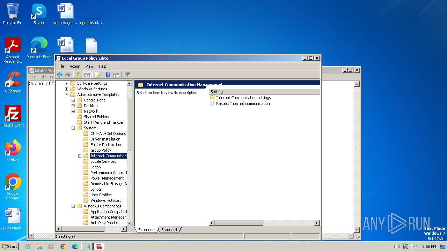Select Shared Folders in the tree
This screenshot has height=251, width=447.
click(x=96, y=117)
